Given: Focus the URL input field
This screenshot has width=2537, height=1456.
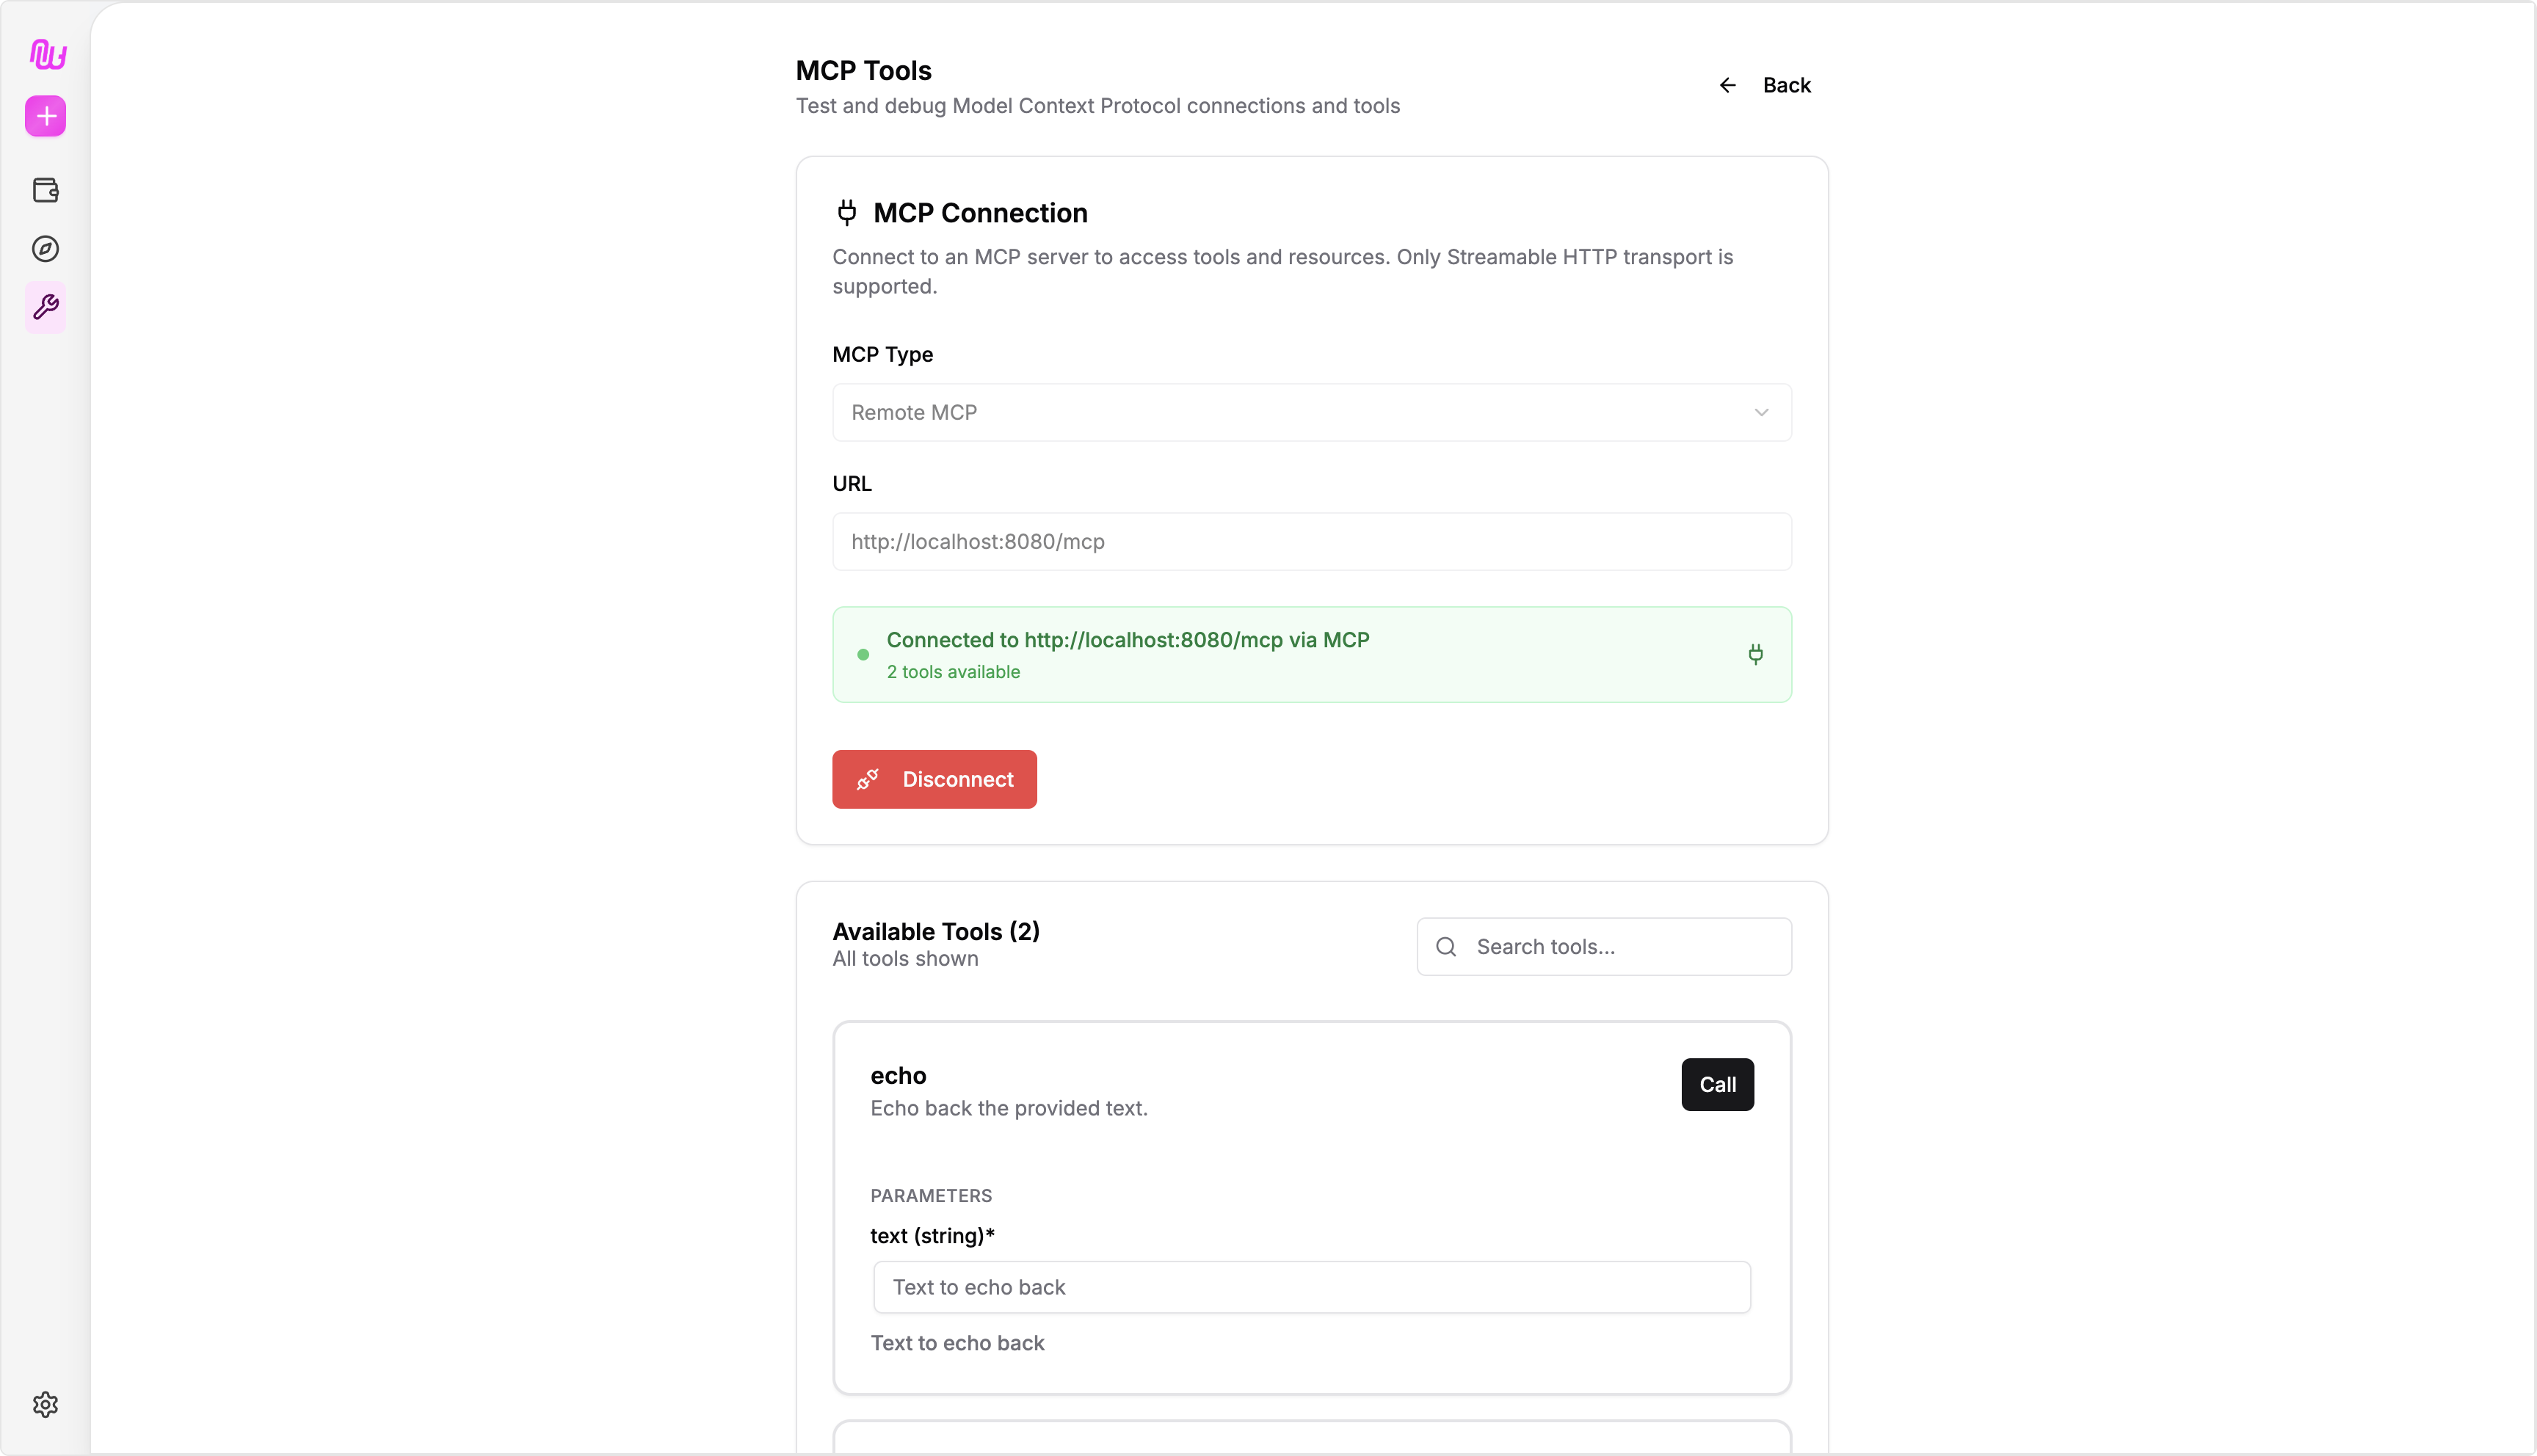Looking at the screenshot, I should pos(1311,542).
